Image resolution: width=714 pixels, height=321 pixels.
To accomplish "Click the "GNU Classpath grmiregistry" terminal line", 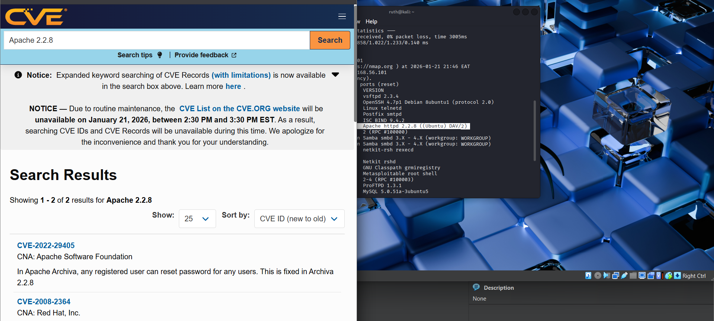I will point(402,168).
